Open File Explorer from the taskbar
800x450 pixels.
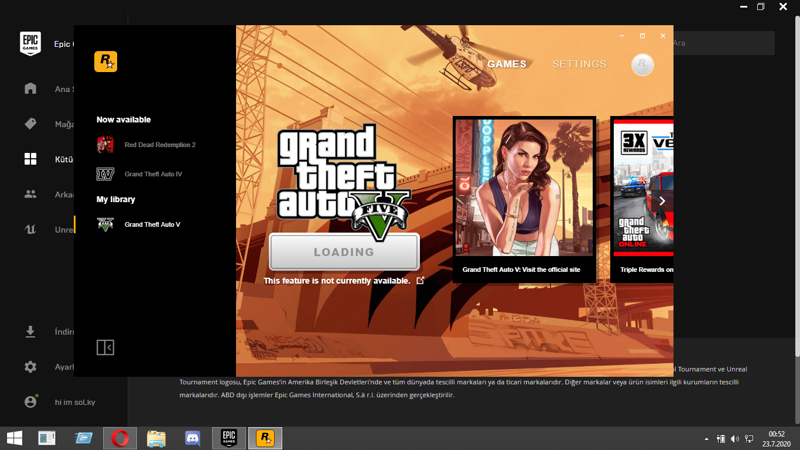click(156, 438)
